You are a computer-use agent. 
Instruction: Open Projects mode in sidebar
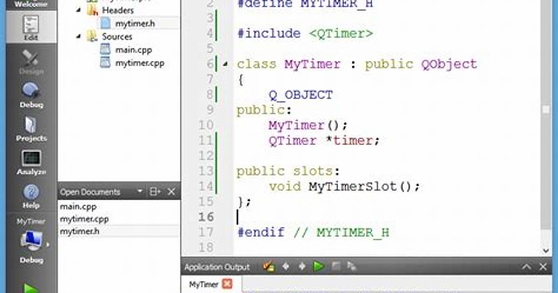click(x=31, y=129)
